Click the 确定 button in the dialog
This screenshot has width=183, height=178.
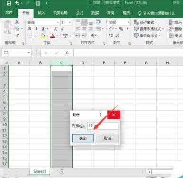(83, 138)
